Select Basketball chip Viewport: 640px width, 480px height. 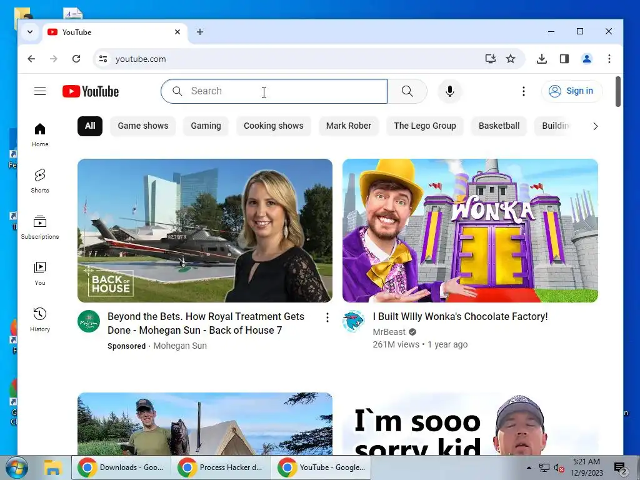point(499,126)
